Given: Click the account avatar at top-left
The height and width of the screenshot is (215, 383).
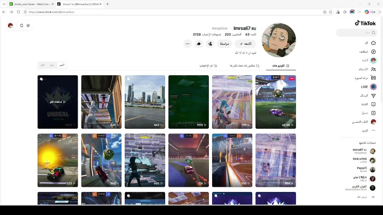Looking at the screenshot, I should pyautogui.click(x=10, y=25).
